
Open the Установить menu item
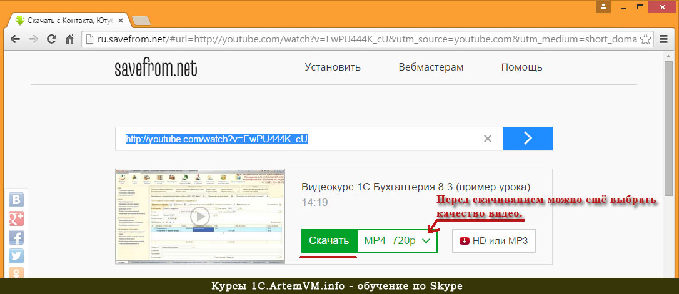pos(333,67)
